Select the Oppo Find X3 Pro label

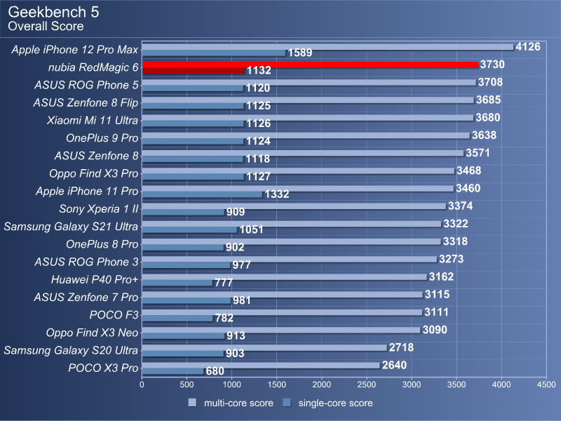click(x=93, y=173)
